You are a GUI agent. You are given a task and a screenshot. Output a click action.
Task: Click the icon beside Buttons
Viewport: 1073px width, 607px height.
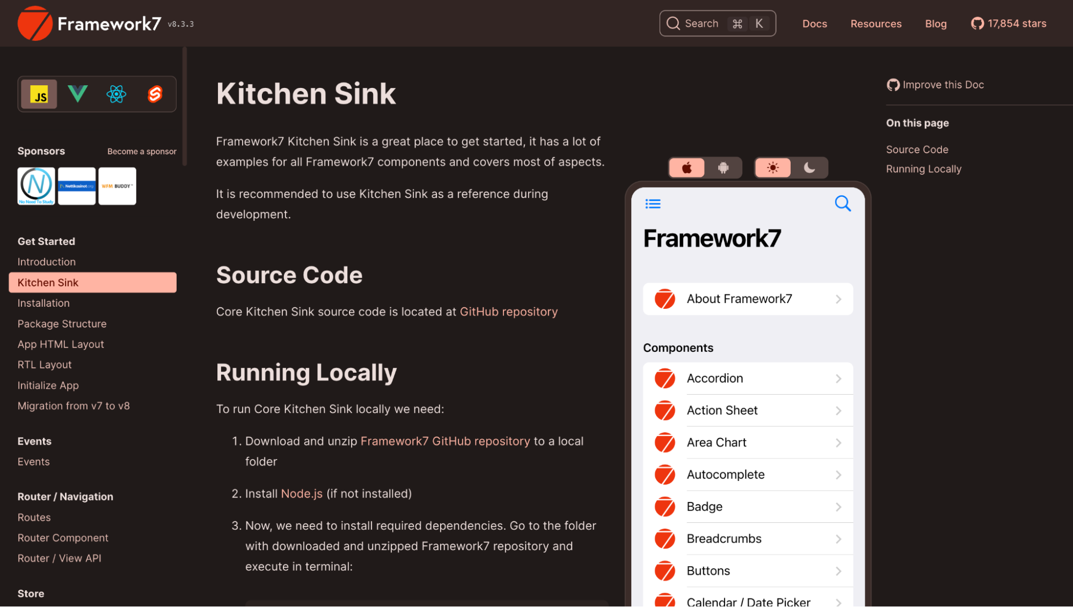click(x=665, y=571)
